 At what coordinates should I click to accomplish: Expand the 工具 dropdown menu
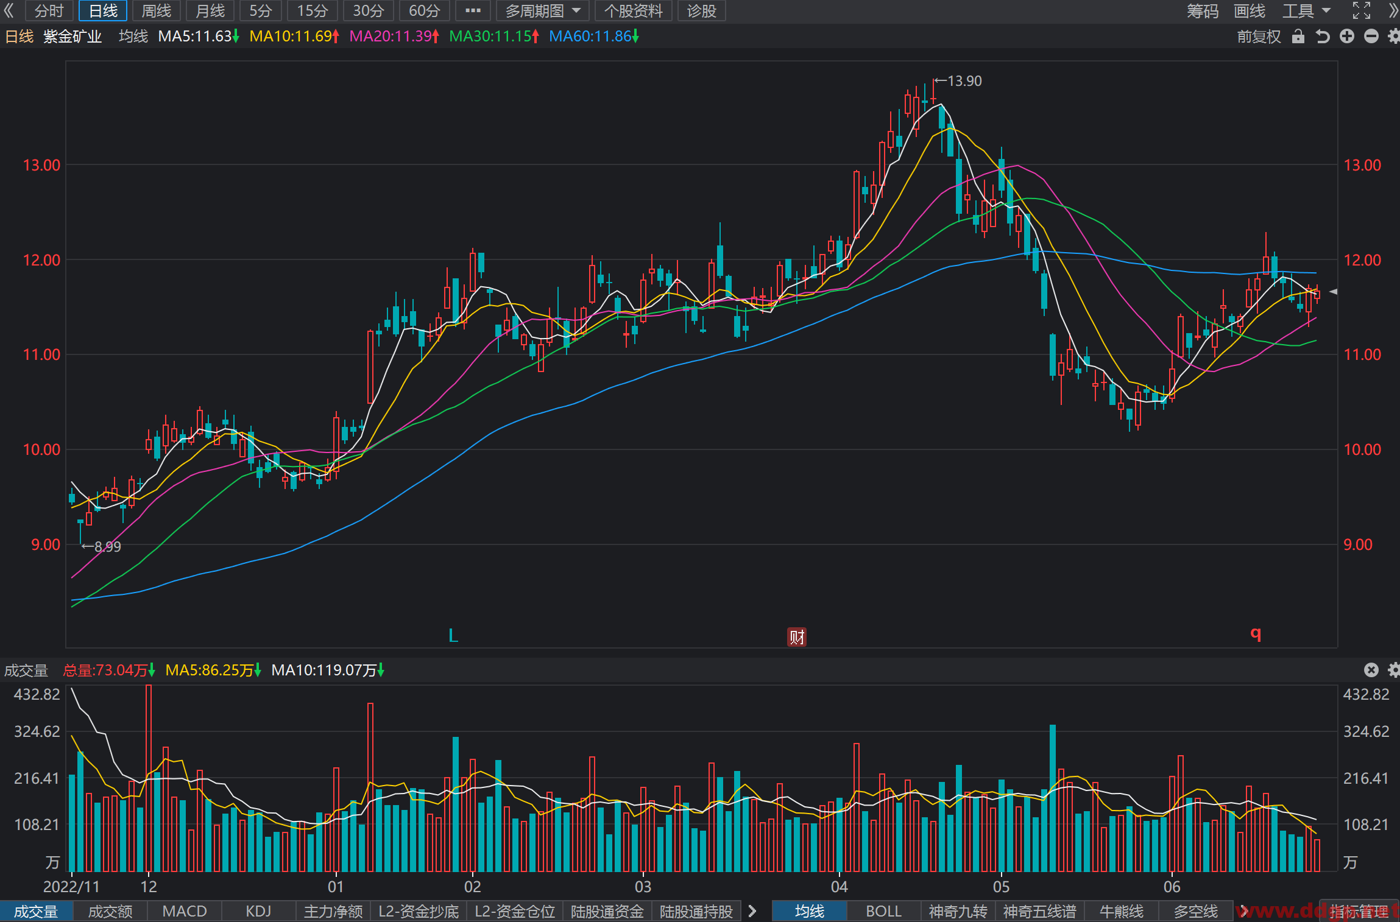[x=1307, y=10]
